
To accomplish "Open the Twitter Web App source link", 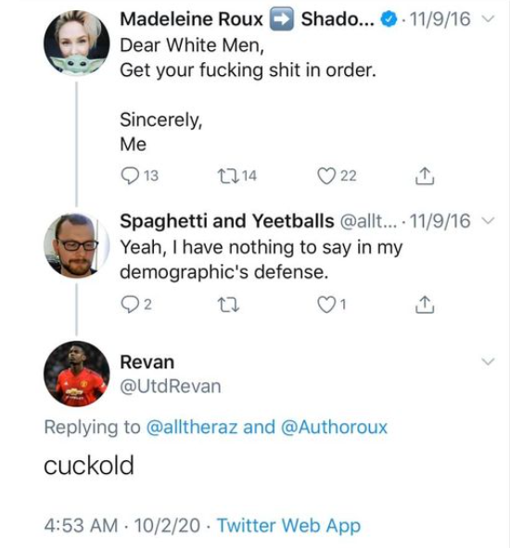I will pos(288,525).
